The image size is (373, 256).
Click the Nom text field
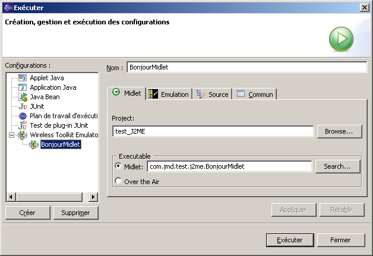click(x=247, y=68)
